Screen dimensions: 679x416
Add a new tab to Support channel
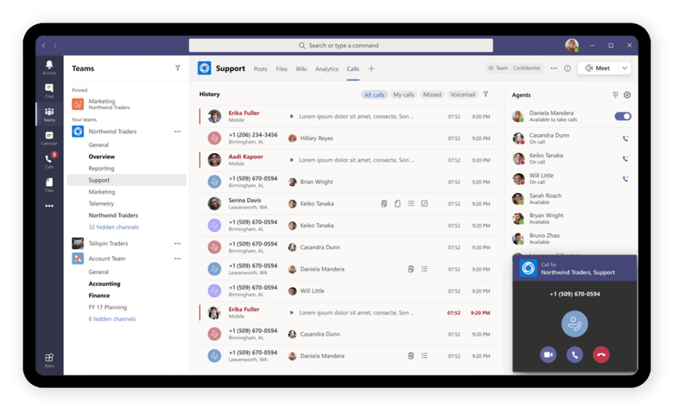coord(371,68)
